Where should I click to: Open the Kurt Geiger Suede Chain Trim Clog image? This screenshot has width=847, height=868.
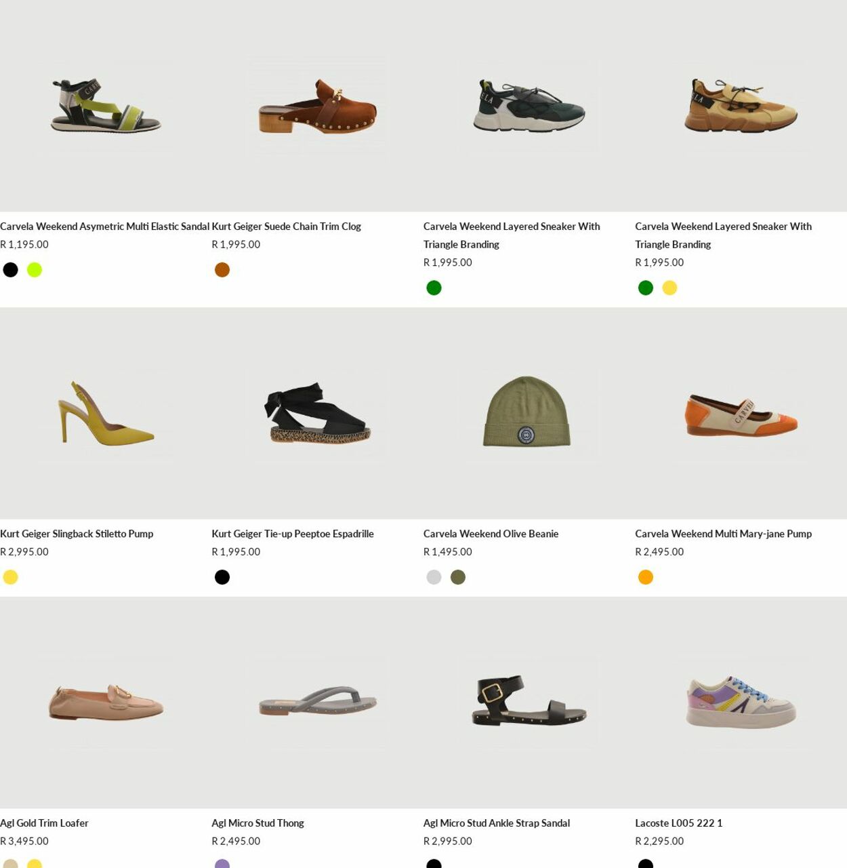click(317, 106)
